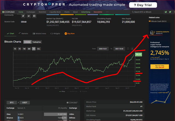
Task: Open the Reddit community icon
Action: pos(29,16)
